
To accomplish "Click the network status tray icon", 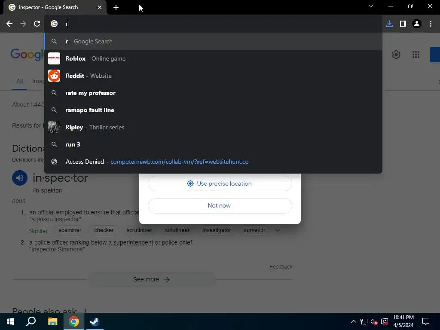I will point(364,321).
